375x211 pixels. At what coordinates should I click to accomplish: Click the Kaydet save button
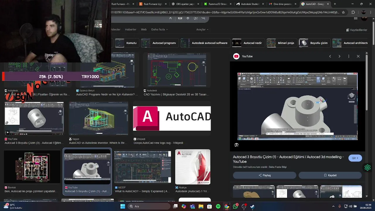tap(330, 175)
